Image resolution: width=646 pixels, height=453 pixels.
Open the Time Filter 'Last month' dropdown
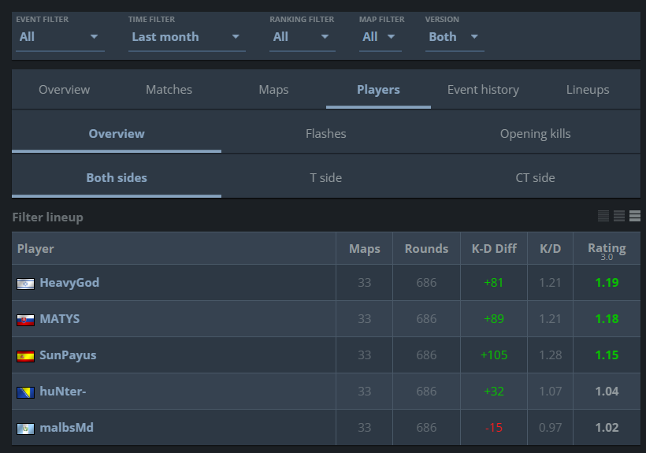(x=187, y=37)
